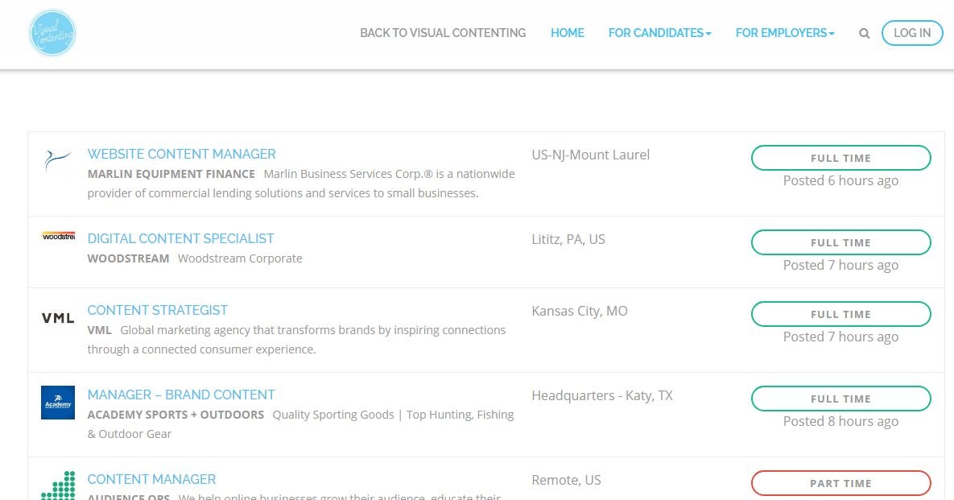
Task: Click the PART TIME badge for Content Manager
Action: click(x=840, y=483)
